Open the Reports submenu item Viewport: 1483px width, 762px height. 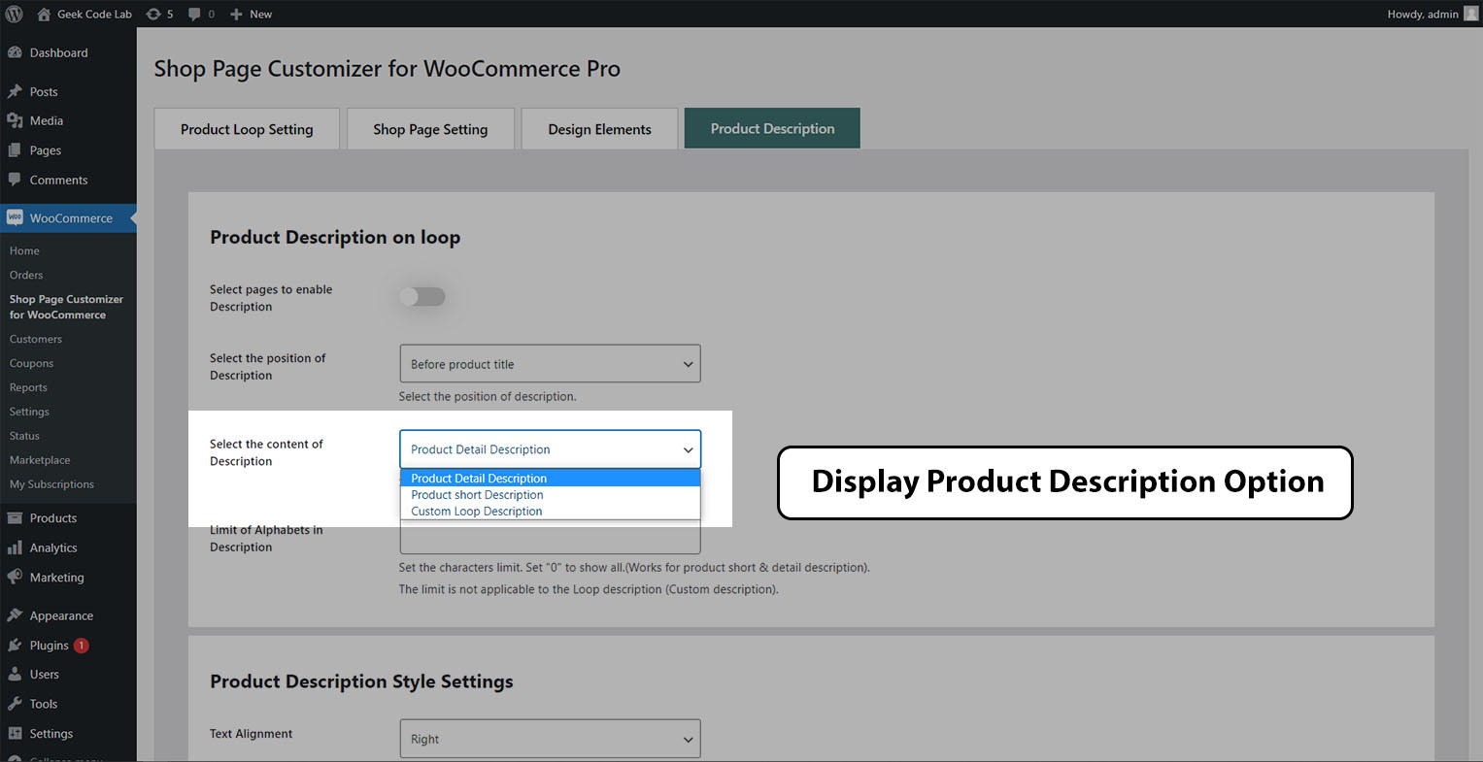coord(28,387)
